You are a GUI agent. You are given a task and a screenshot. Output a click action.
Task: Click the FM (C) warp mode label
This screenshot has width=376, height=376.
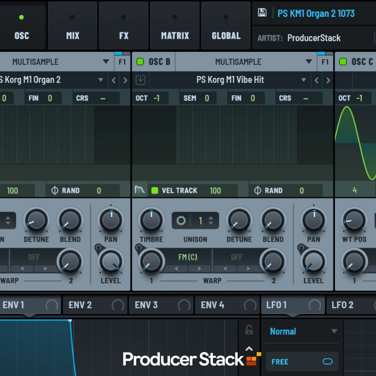188,257
